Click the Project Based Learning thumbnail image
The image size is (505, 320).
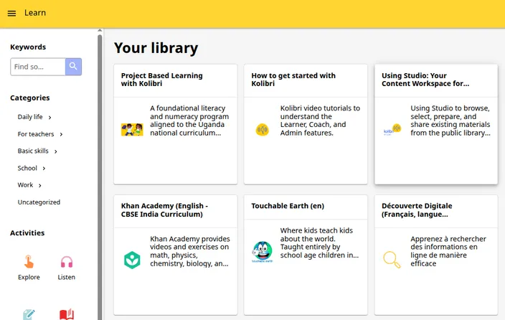click(x=132, y=130)
